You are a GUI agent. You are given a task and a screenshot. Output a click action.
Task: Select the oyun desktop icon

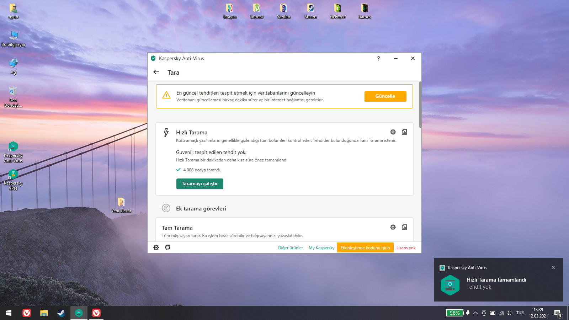click(13, 11)
